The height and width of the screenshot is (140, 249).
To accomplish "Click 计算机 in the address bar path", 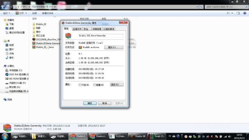I will pyautogui.click(x=24, y=7).
